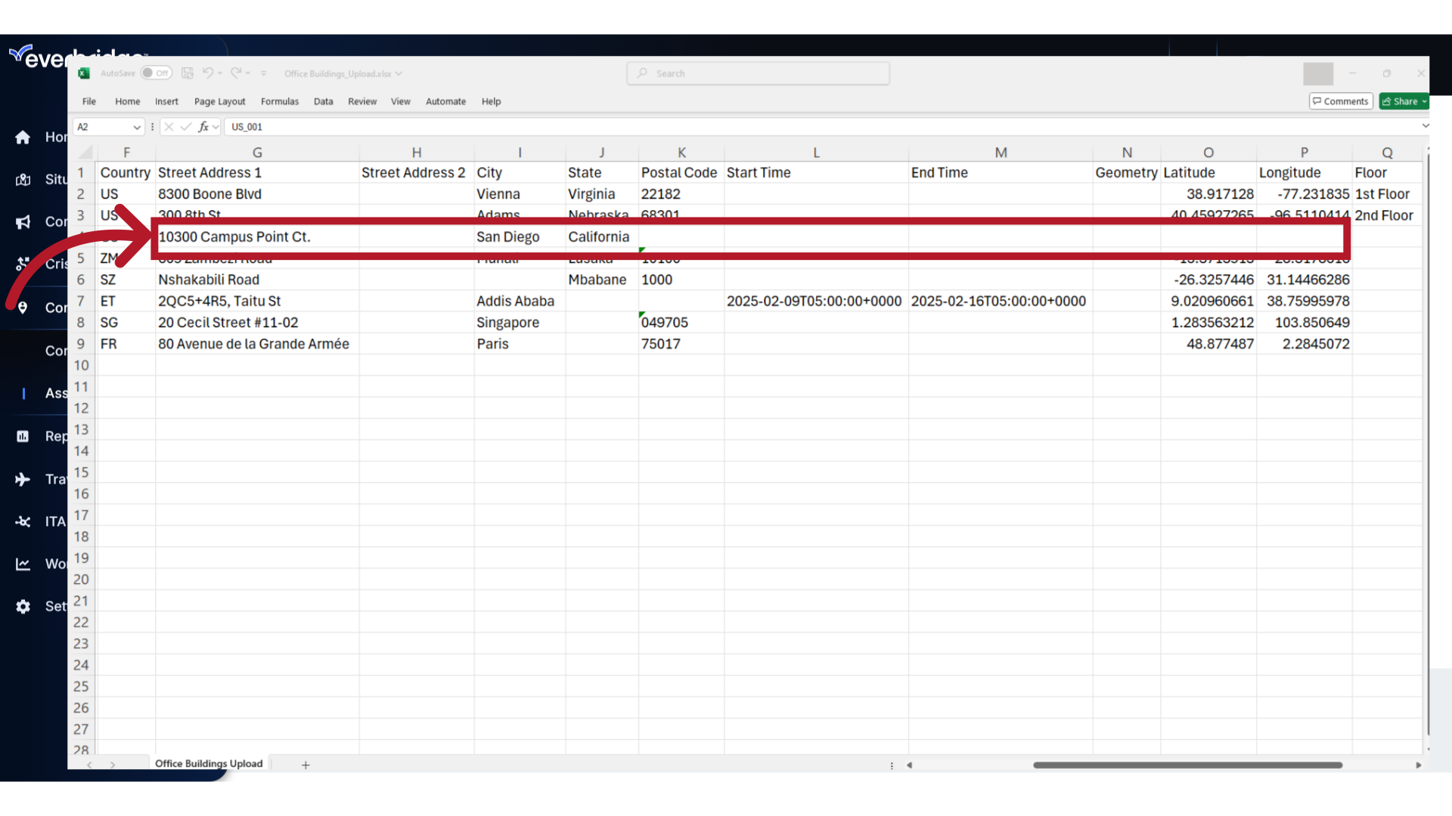Expand the Name Box dropdown
1452x816 pixels.
138,126
